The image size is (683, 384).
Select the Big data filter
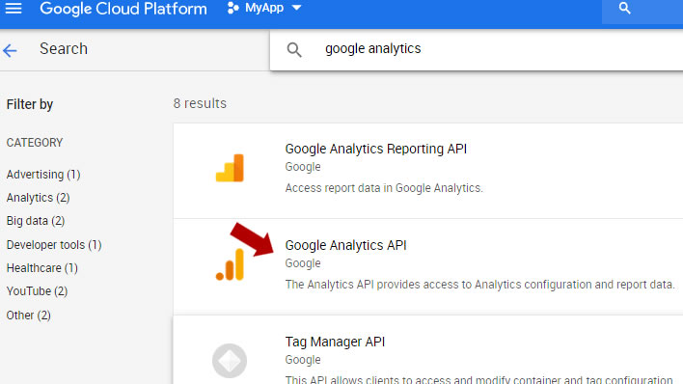tap(36, 221)
